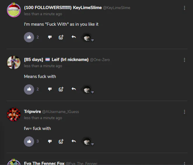This screenshot has width=193, height=165.
Task: Open the three-dot menu on Leif's comment
Action: coord(184,60)
